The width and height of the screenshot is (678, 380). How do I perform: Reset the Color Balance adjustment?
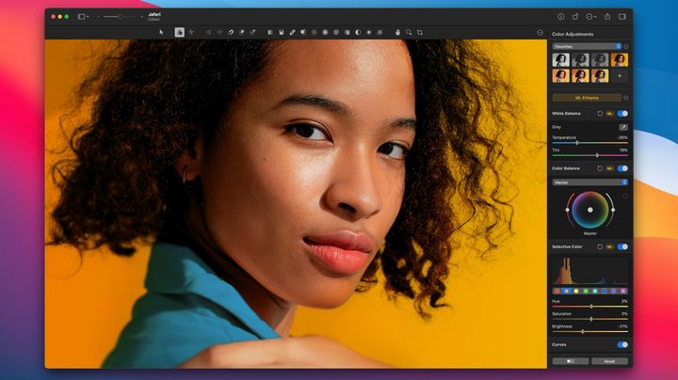click(600, 168)
